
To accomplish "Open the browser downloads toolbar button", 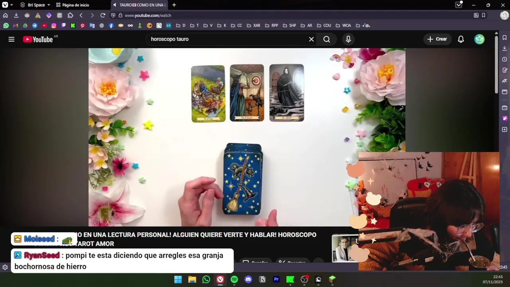I will pos(16,15).
